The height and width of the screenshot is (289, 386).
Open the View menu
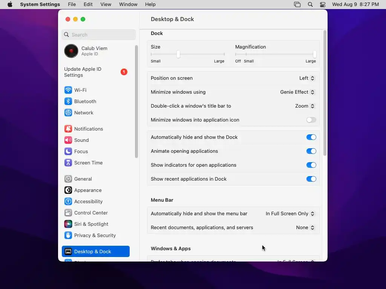pos(106,5)
